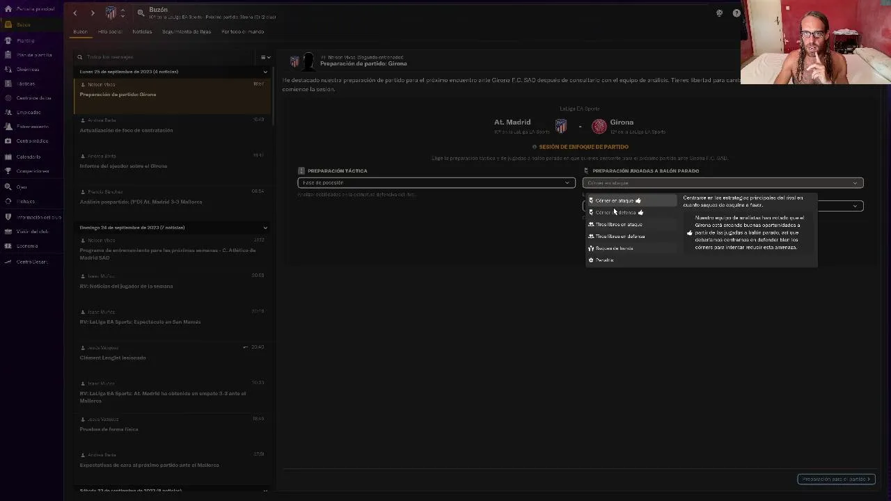This screenshot has height=501, width=891.
Task: Select Saques de banda option
Action: pos(631,248)
